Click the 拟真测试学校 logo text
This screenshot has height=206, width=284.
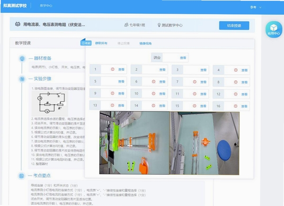(15, 5)
